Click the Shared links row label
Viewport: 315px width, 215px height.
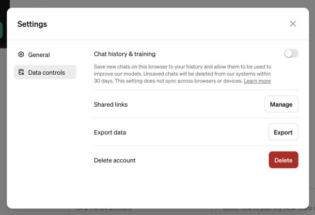pyautogui.click(x=111, y=105)
